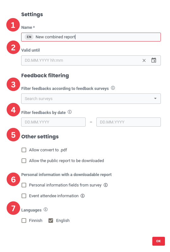Enable Allow convert to .pdf
The image size is (170, 252).
pos(24,150)
